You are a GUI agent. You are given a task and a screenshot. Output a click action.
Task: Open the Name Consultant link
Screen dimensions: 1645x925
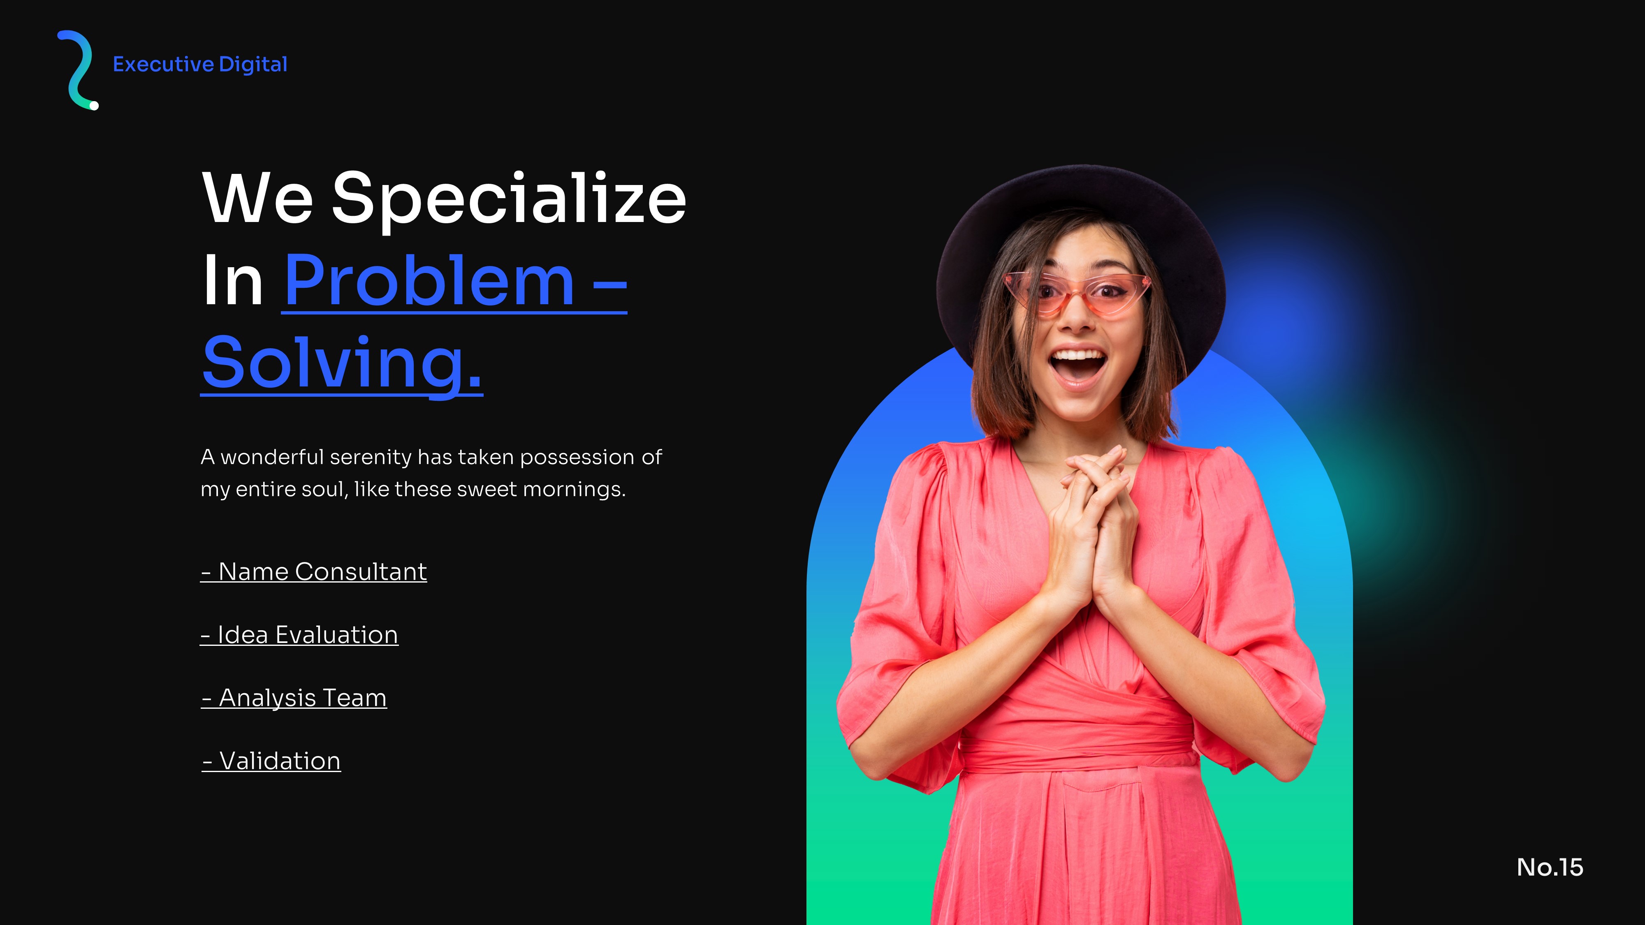point(313,571)
